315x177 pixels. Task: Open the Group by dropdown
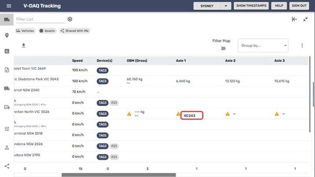coord(263,46)
